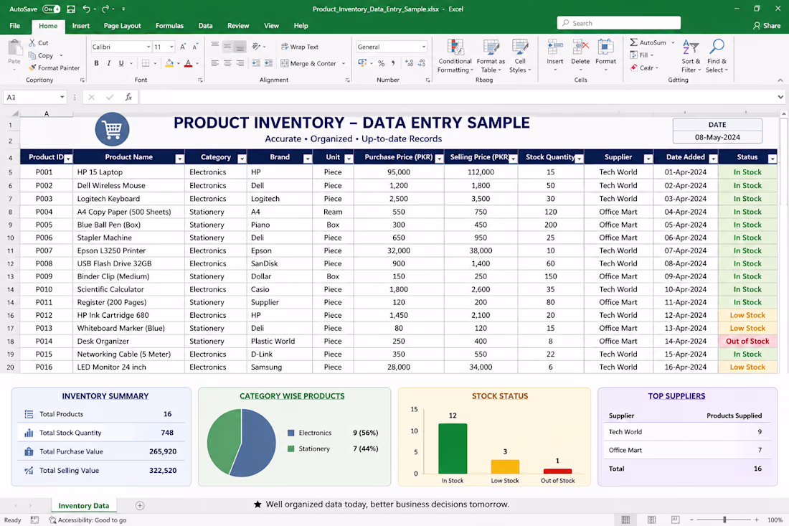The image size is (789, 526).
Task: Open the Status column filter dropdown
Action: coord(773,159)
